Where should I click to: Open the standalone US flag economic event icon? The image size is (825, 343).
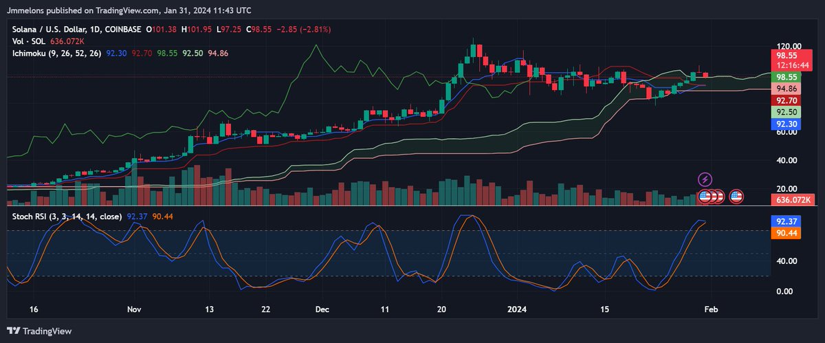[736, 197]
